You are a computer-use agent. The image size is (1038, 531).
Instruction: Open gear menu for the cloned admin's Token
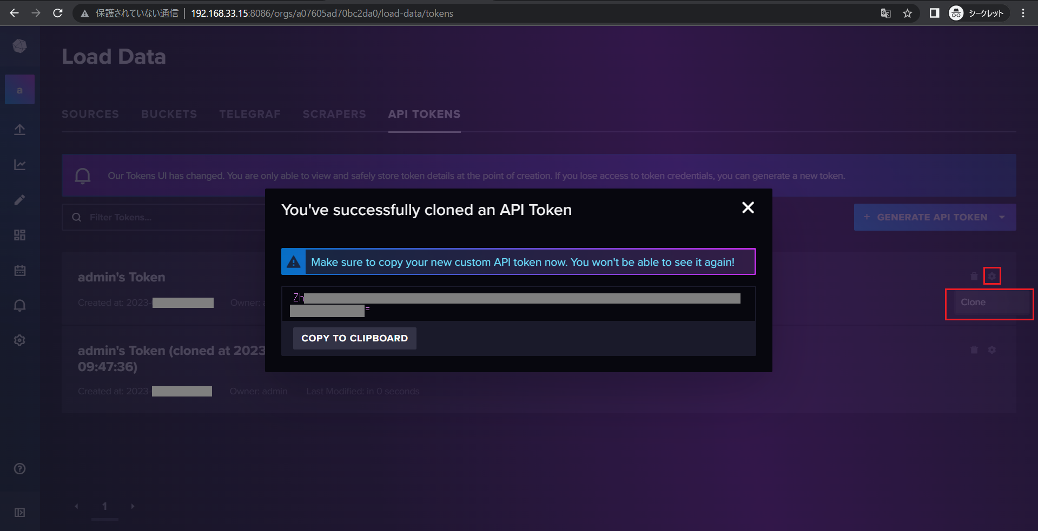991,350
